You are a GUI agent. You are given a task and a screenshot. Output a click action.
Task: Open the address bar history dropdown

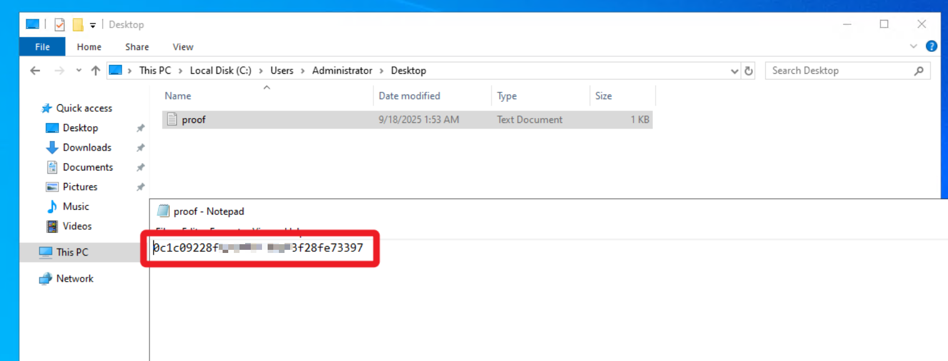735,71
